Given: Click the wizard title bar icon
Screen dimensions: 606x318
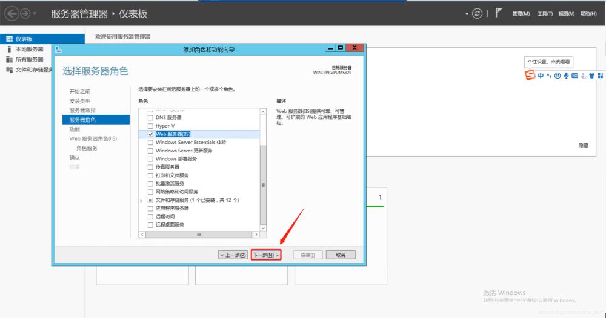Looking at the screenshot, I should tap(58, 49).
